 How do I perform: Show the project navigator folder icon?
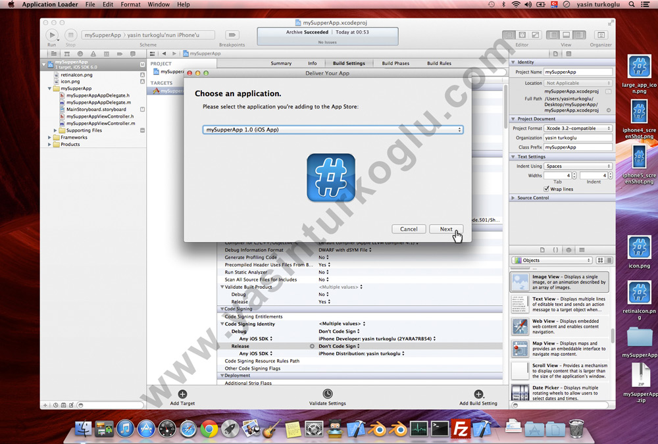pos(54,54)
